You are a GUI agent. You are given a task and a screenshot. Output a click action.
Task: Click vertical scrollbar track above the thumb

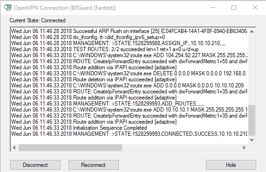(x=252, y=70)
